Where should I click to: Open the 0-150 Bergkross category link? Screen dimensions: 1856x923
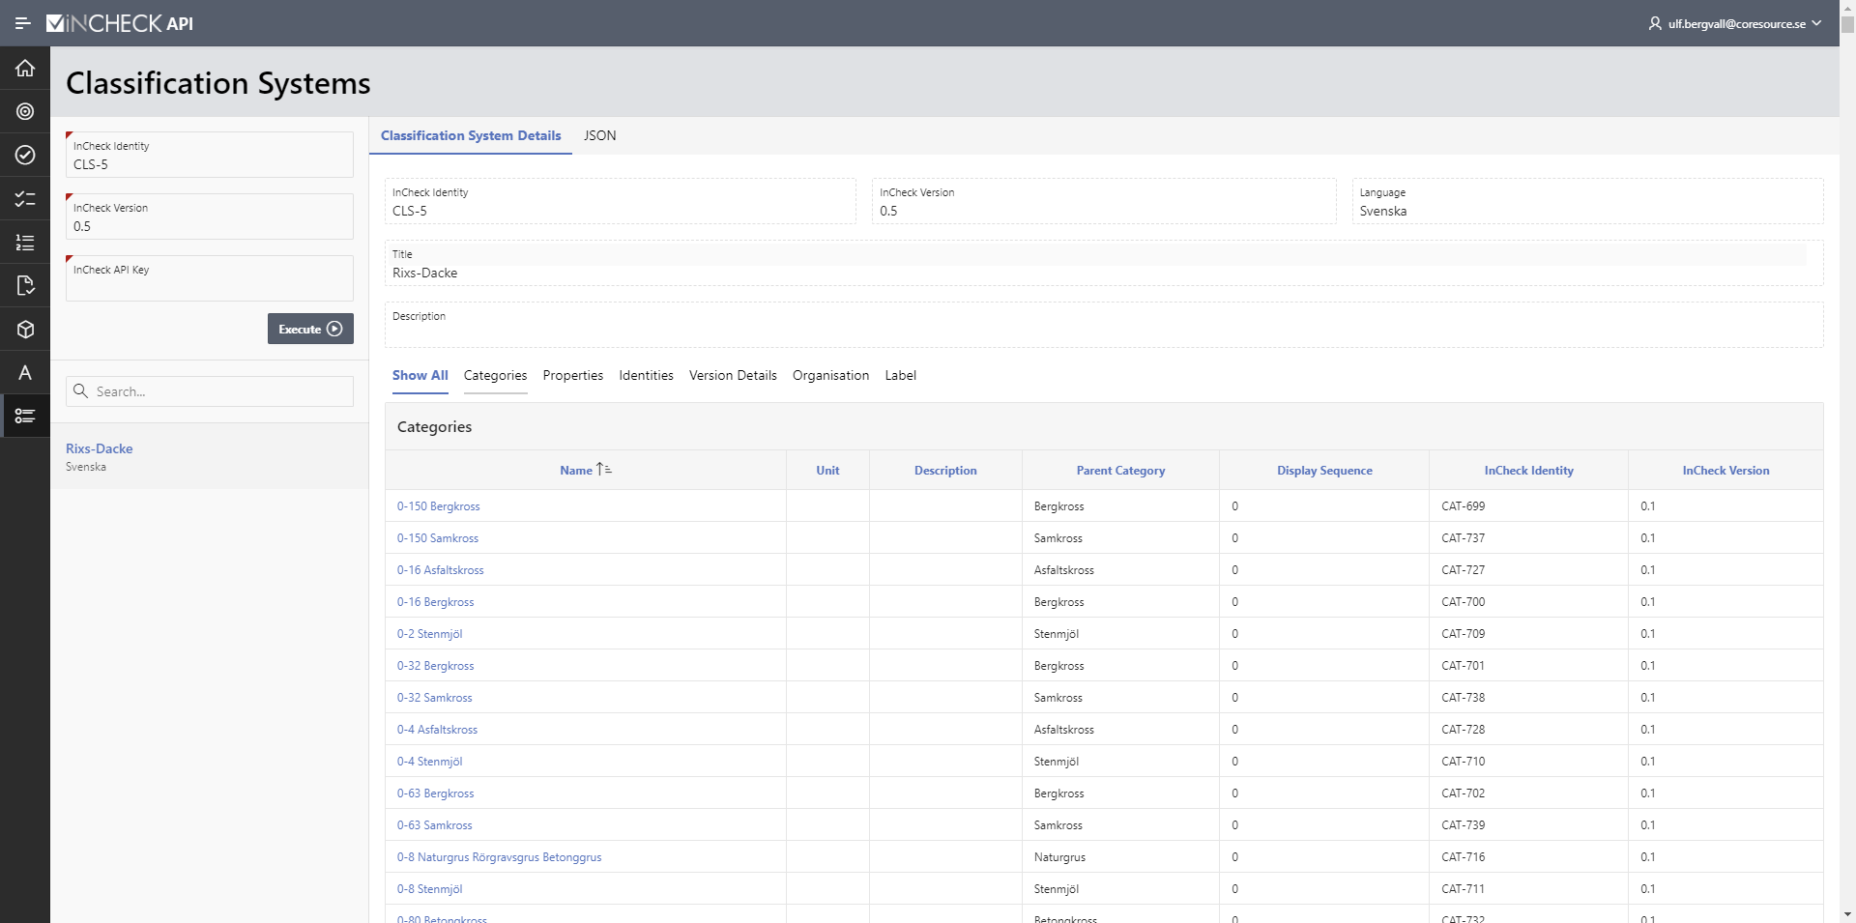coord(438,506)
